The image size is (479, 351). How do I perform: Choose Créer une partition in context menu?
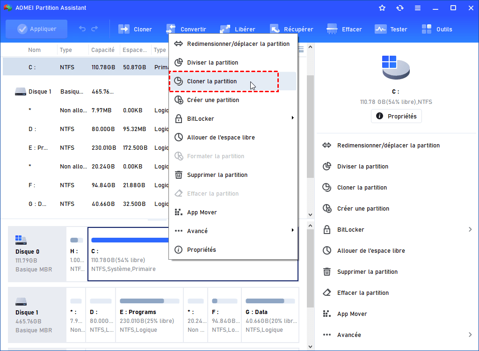coord(233,100)
